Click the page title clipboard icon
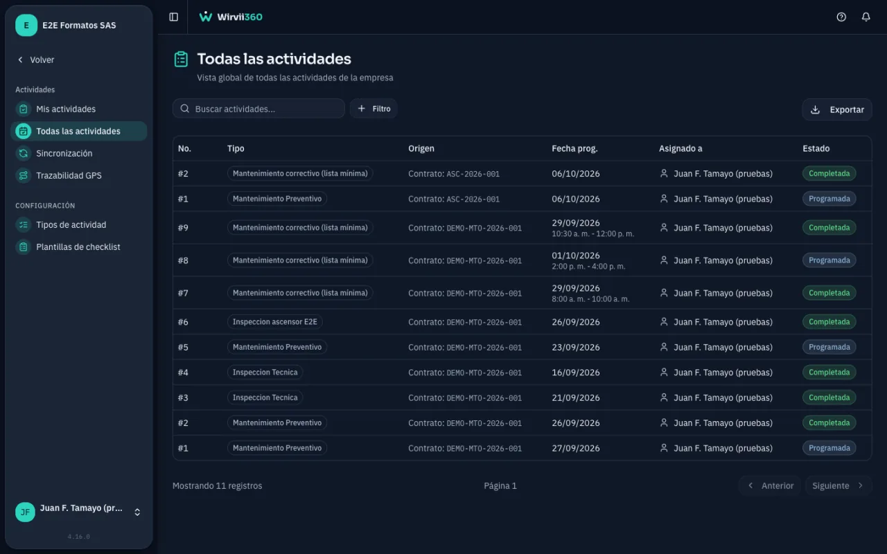This screenshot has height=554, width=887. (x=181, y=60)
